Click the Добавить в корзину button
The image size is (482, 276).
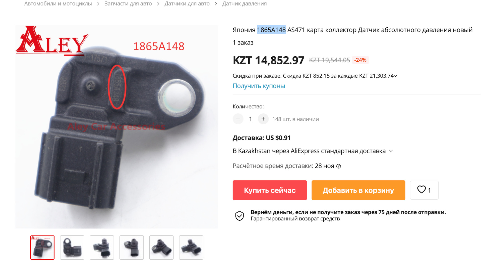(x=358, y=190)
